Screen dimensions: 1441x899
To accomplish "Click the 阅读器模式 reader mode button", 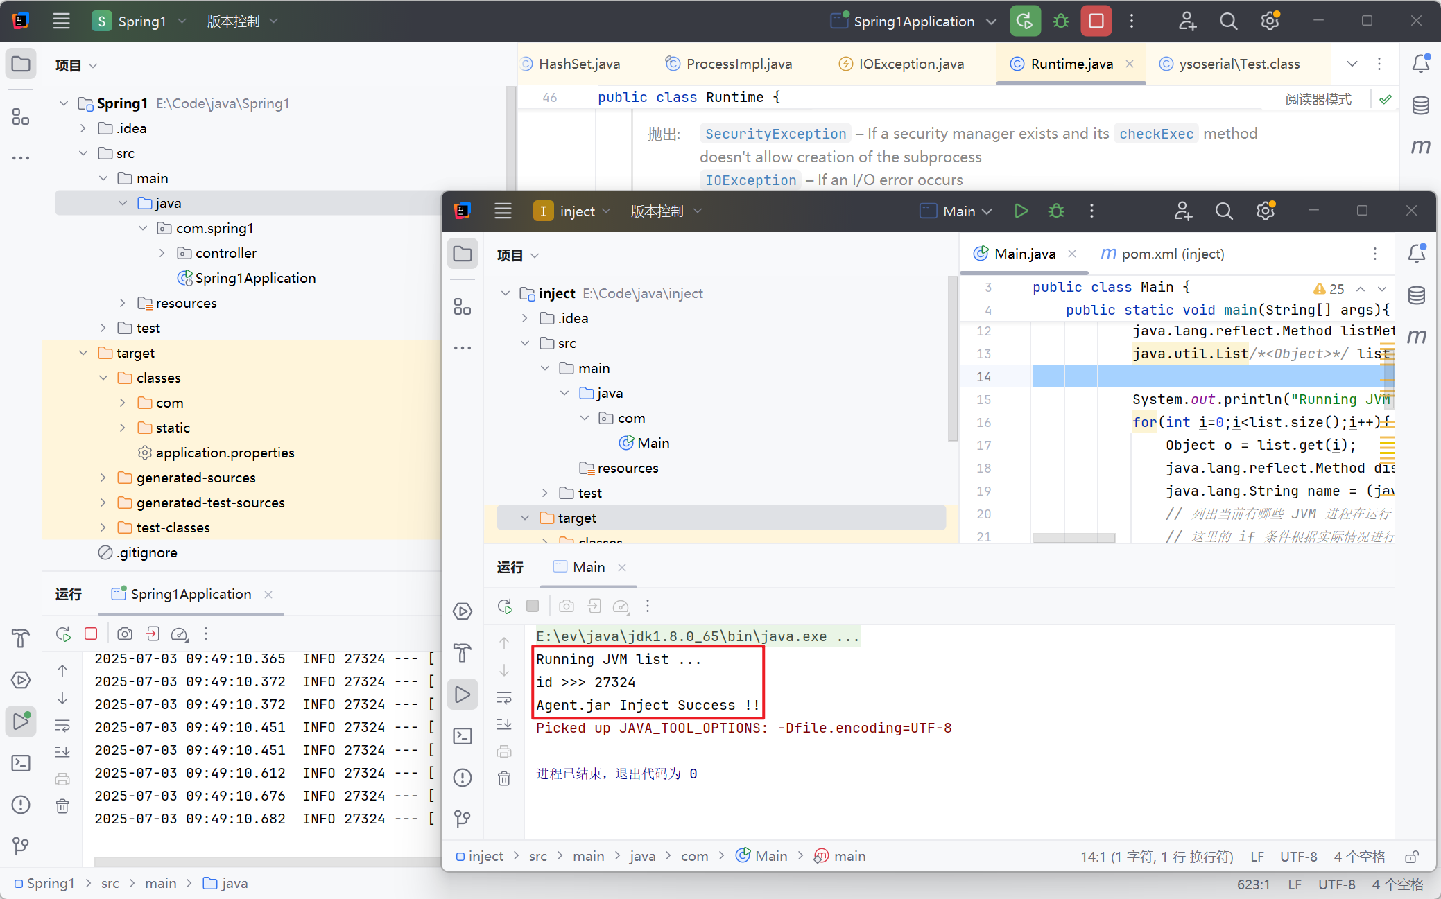I will click(x=1318, y=99).
